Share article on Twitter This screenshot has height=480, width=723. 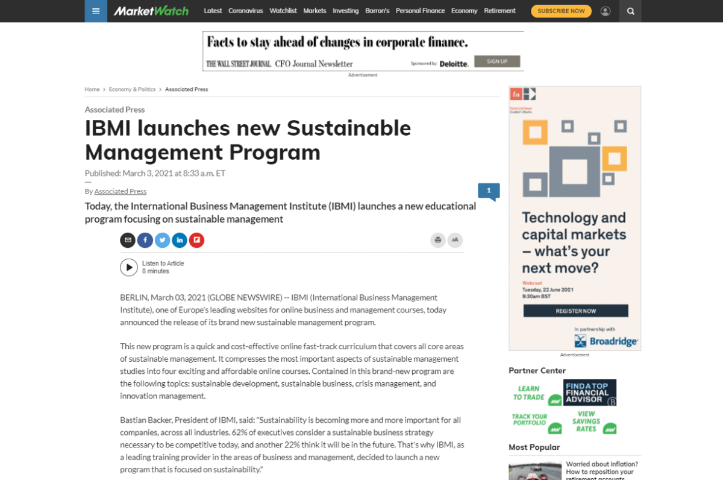point(162,240)
